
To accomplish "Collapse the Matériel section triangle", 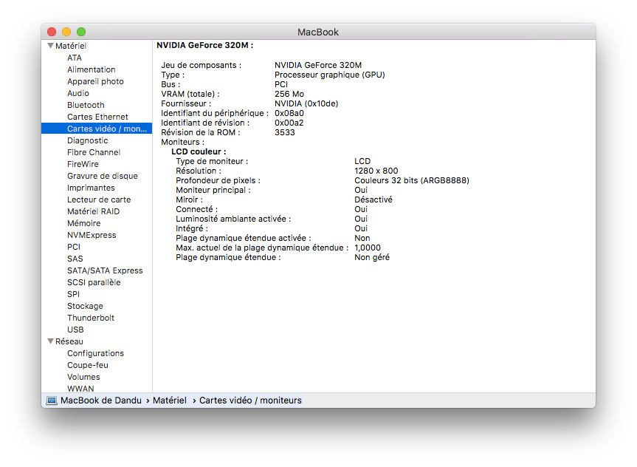I will tap(51, 46).
